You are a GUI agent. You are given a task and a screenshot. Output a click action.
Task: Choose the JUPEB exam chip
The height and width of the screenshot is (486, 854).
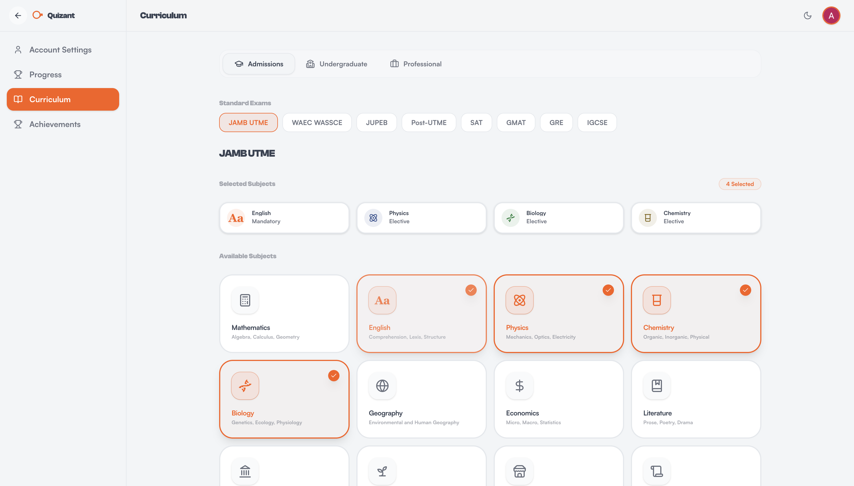(x=377, y=122)
